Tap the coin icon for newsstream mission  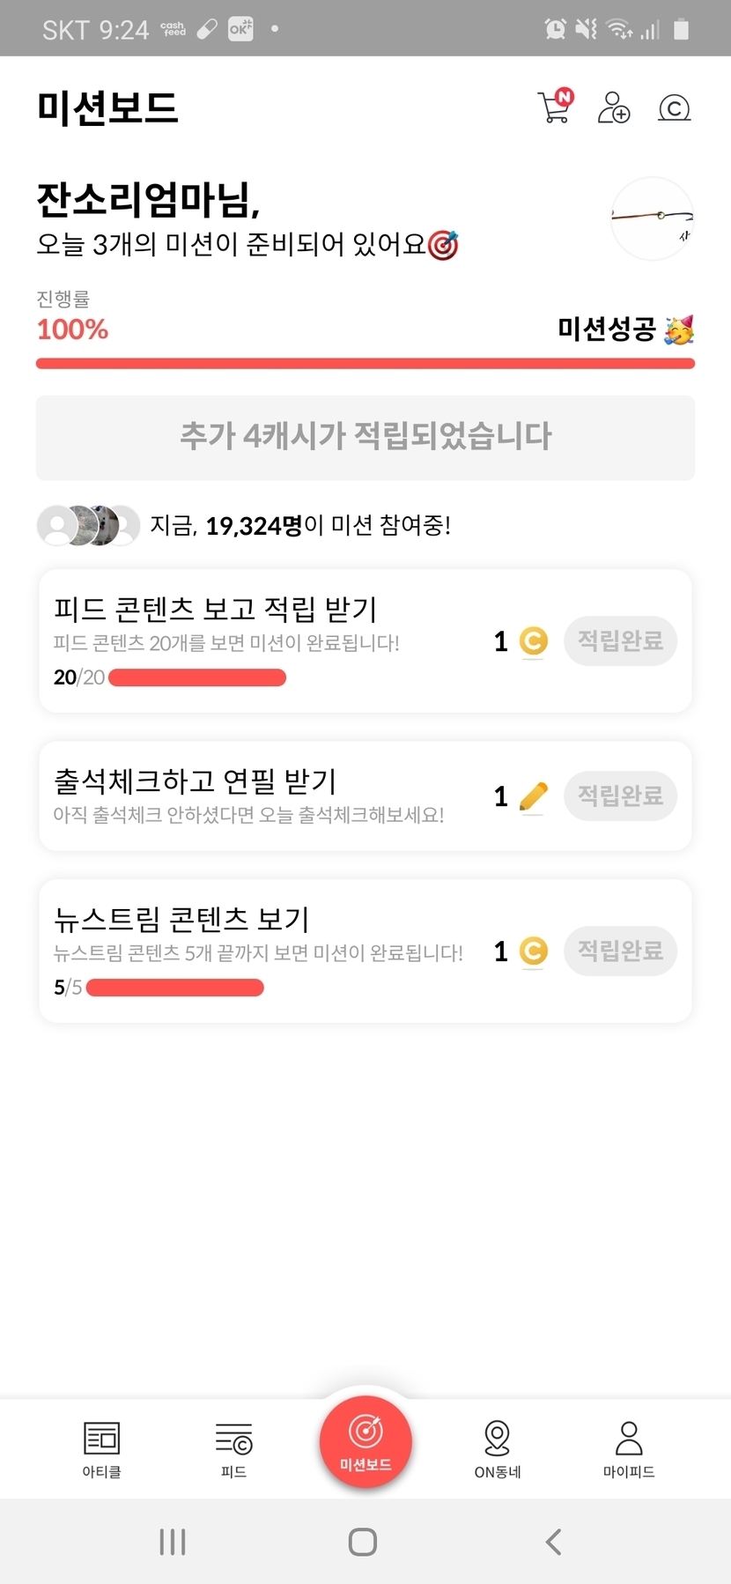click(x=533, y=951)
